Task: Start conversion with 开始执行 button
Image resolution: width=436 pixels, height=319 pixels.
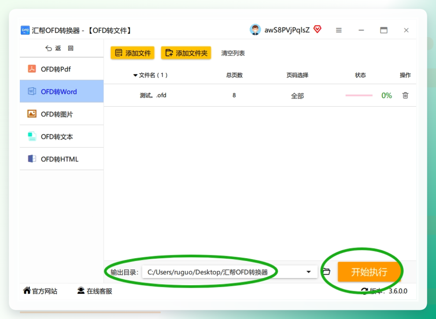Action: click(x=369, y=272)
